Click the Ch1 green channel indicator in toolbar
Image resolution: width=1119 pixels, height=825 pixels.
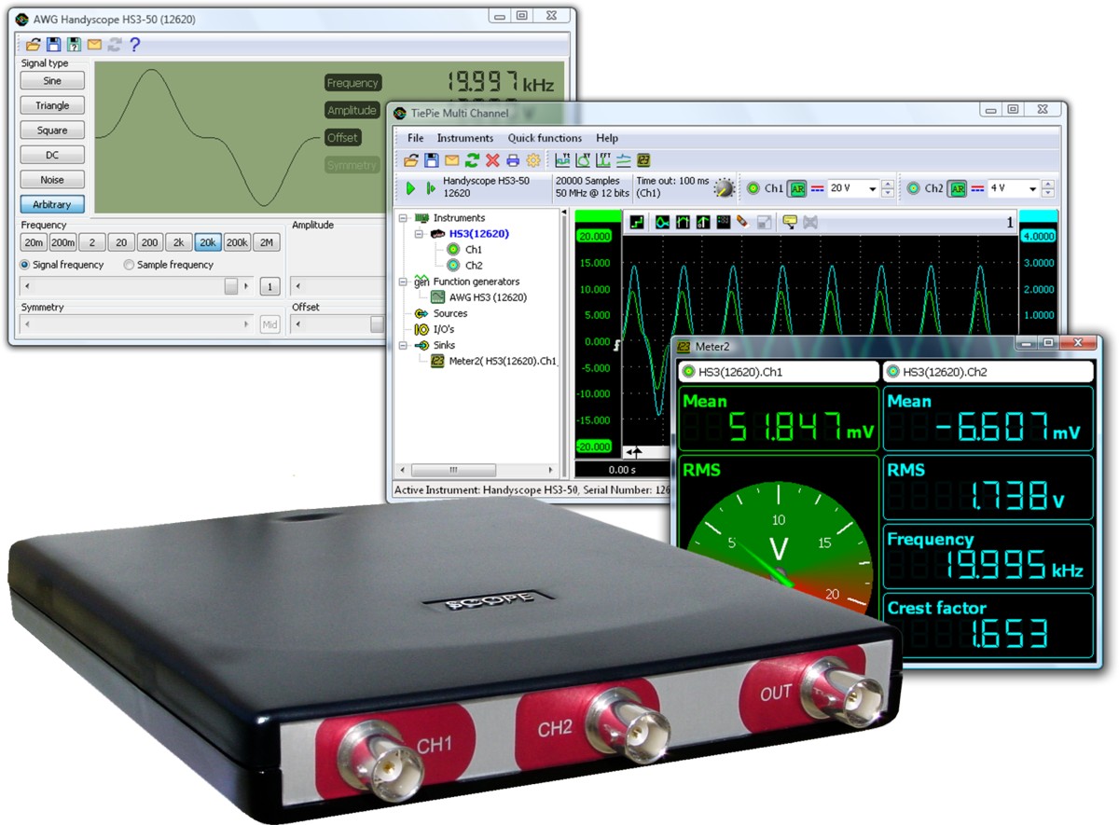point(754,188)
